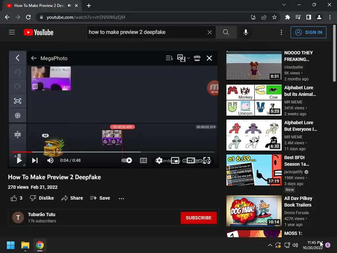337x253 pixels.
Task: Click the magnifier search button
Action: coord(226,32)
